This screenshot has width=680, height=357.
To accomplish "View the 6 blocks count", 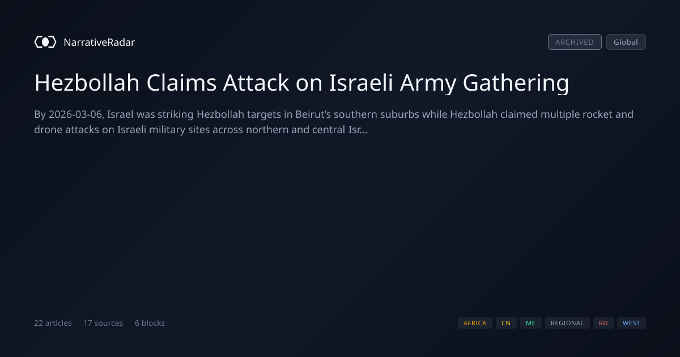I will pyautogui.click(x=150, y=323).
